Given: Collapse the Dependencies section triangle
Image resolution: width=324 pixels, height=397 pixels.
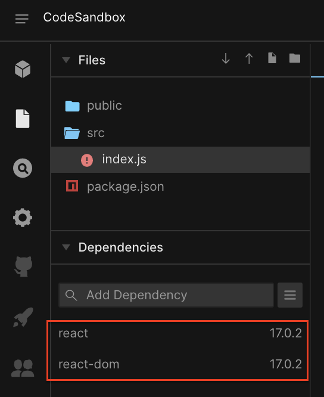Looking at the screenshot, I should [x=66, y=247].
